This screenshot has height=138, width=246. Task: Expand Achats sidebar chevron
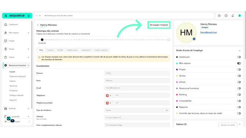coord(28,57)
